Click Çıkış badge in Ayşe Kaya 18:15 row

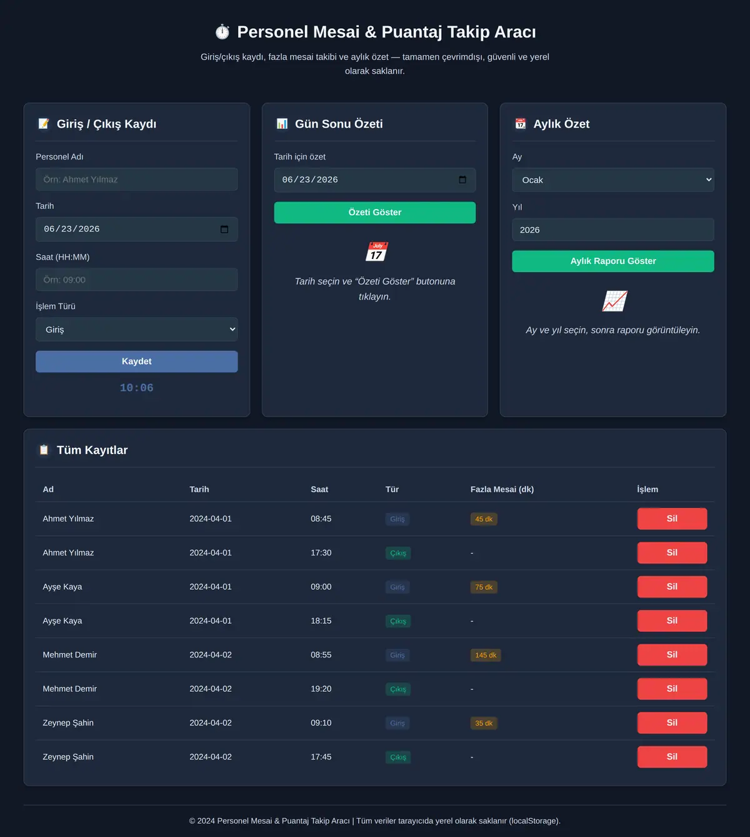click(398, 621)
